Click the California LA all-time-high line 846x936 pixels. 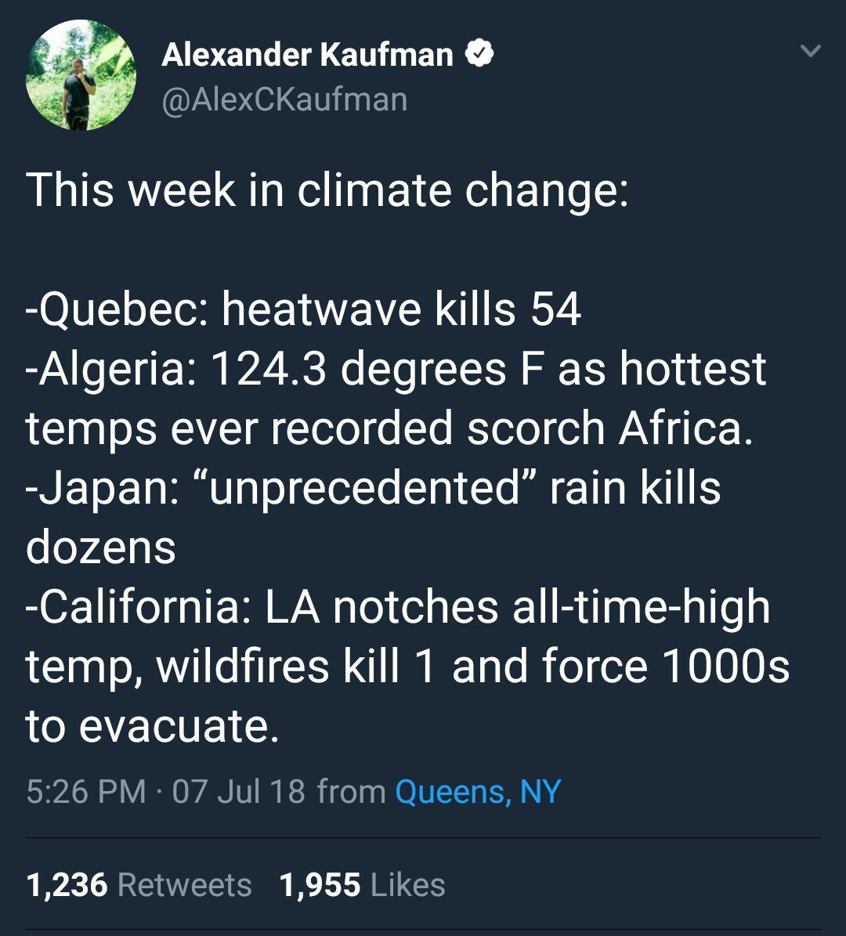(398, 607)
